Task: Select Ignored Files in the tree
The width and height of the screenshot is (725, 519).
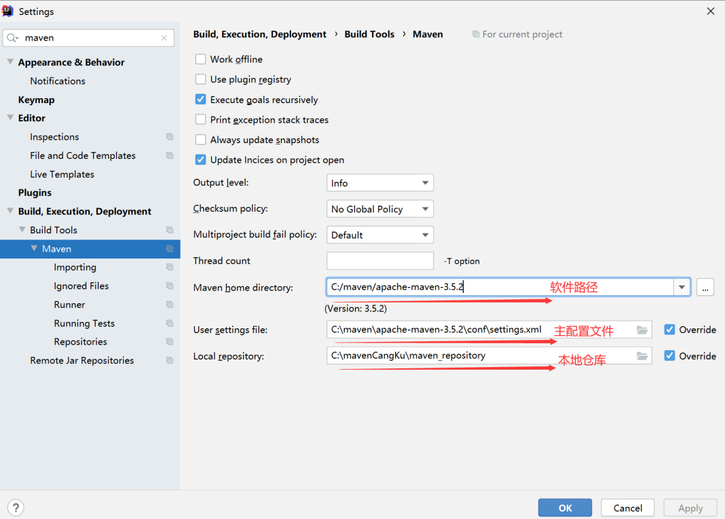Action: [81, 286]
